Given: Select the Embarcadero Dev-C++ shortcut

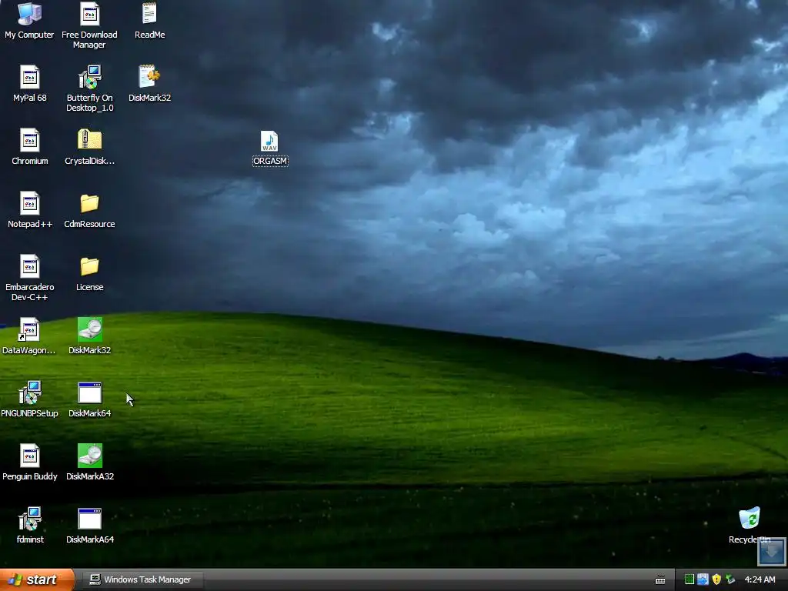Looking at the screenshot, I should [x=30, y=278].
